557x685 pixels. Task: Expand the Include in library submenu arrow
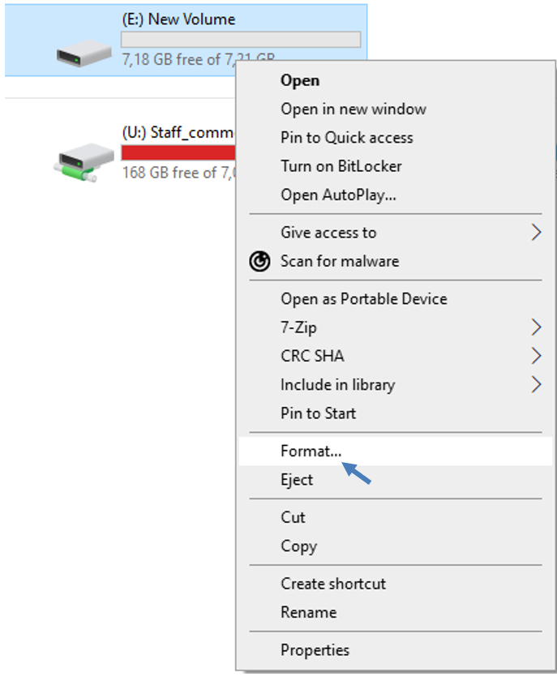536,384
